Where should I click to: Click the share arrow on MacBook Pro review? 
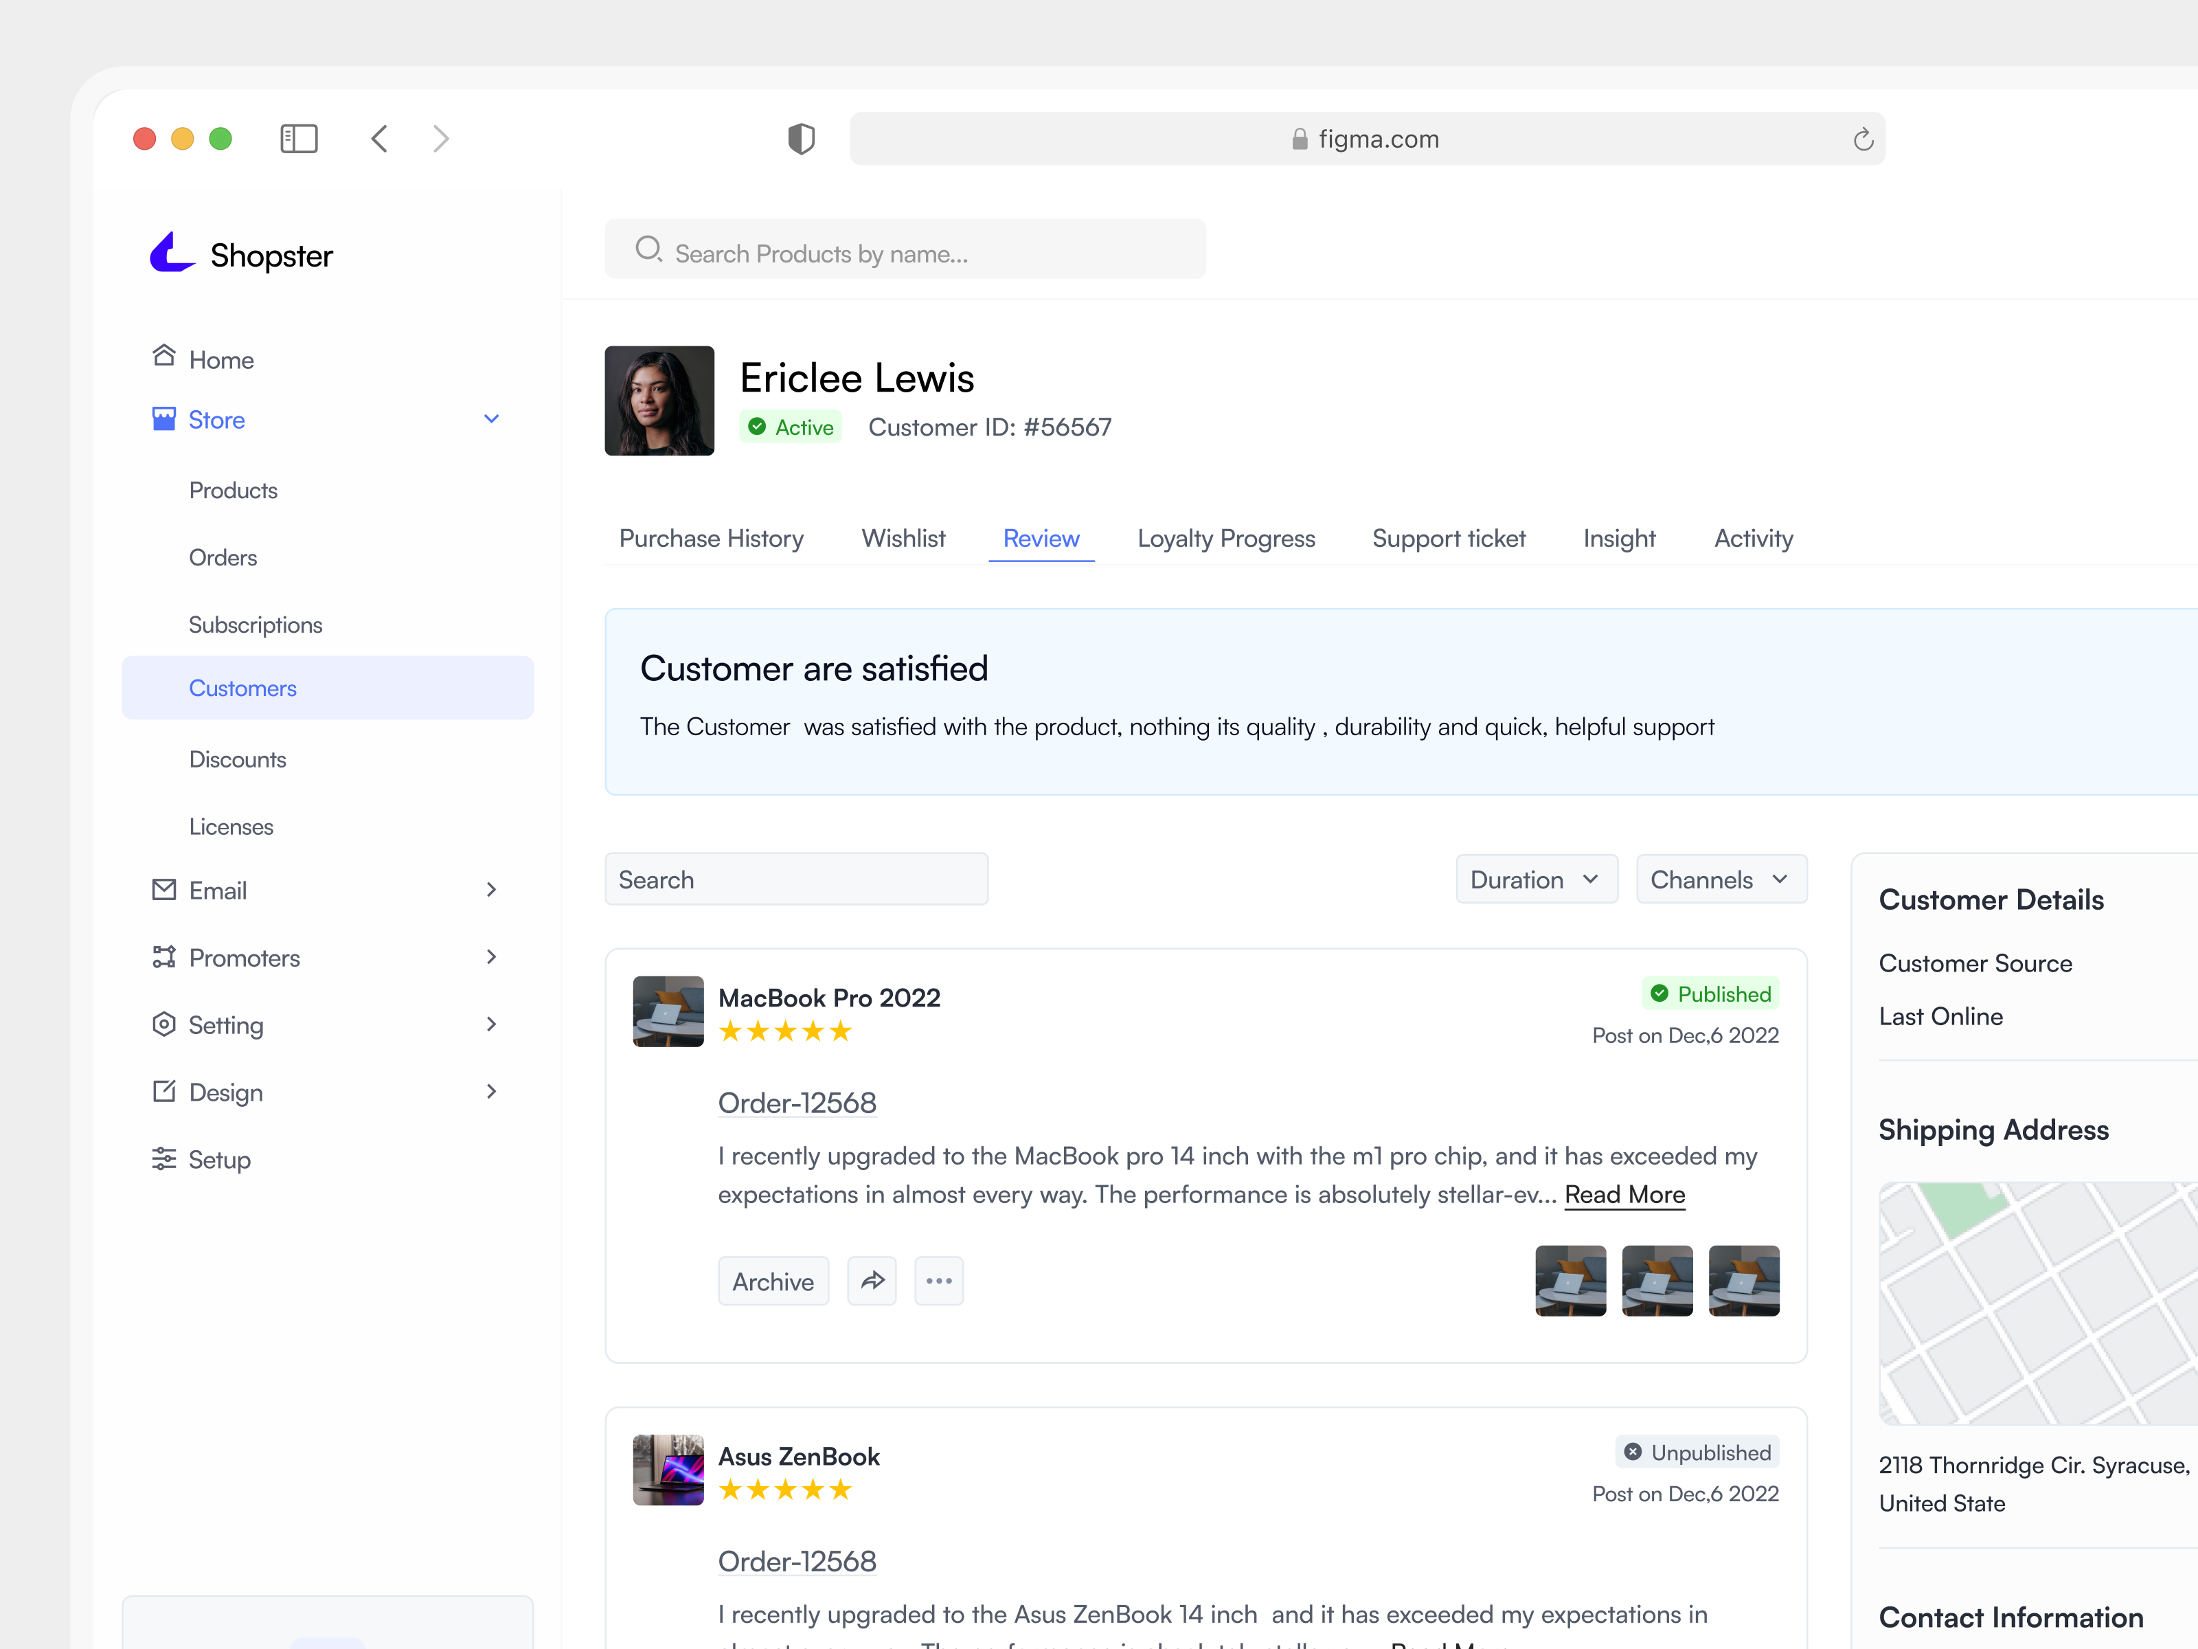(x=872, y=1281)
